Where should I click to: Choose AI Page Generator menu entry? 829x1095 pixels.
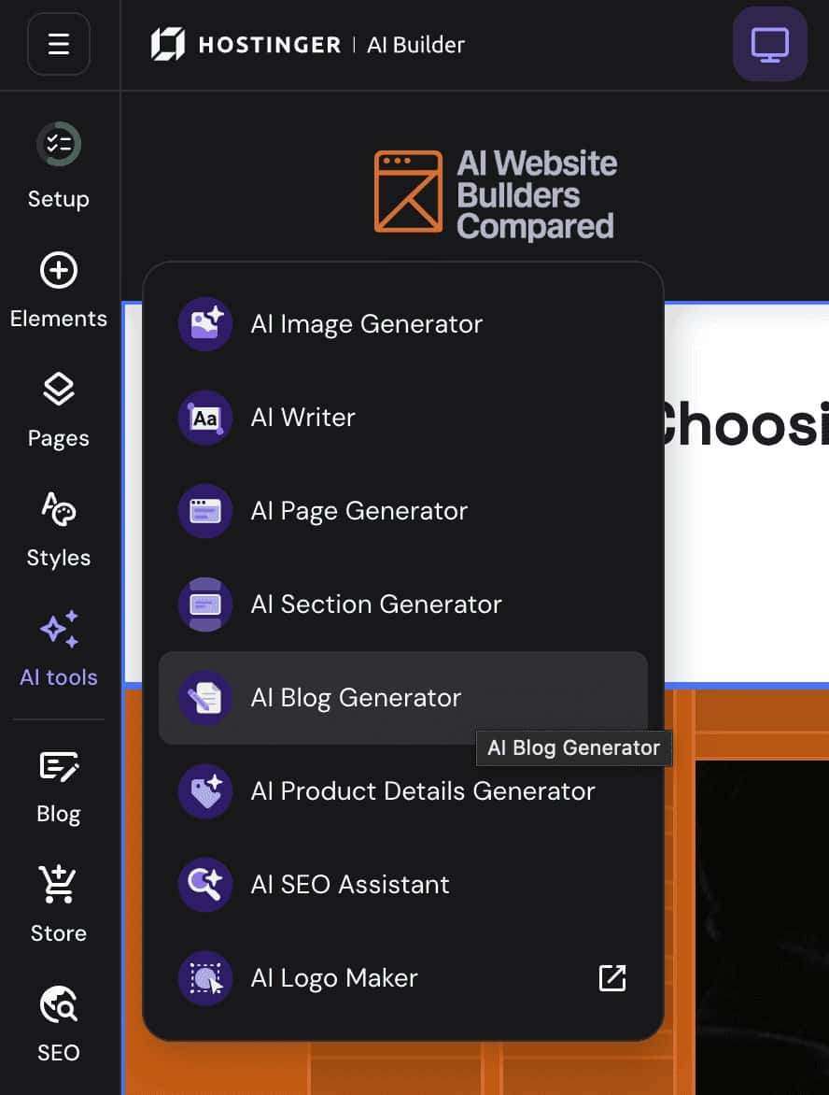pyautogui.click(x=403, y=511)
